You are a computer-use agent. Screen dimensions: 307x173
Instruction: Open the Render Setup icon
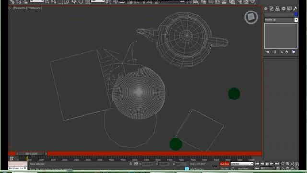(240, 2)
